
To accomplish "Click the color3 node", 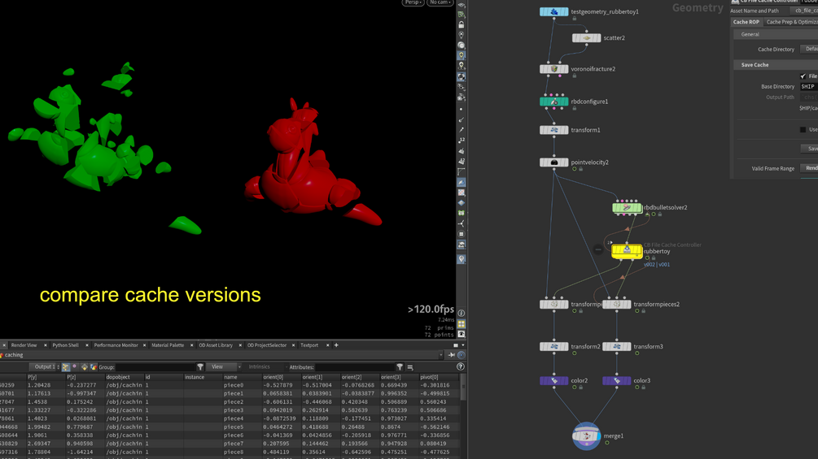I will pos(617,381).
